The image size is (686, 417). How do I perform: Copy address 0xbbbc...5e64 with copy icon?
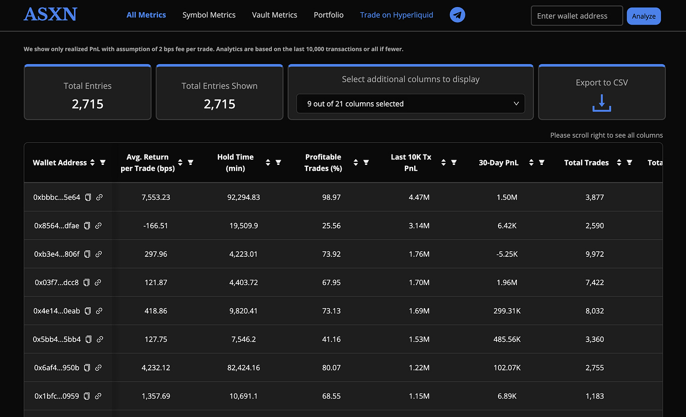pos(88,197)
